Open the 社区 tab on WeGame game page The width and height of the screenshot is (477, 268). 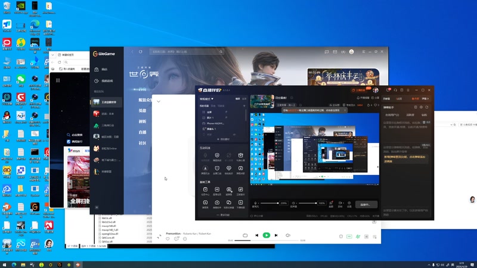click(x=143, y=143)
